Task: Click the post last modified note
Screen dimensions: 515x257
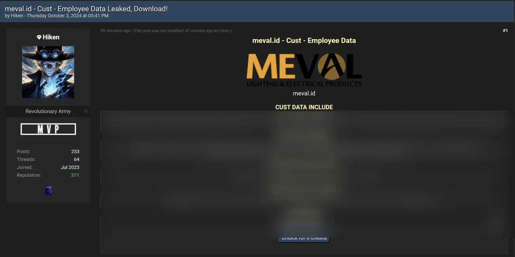Action: click(182, 31)
